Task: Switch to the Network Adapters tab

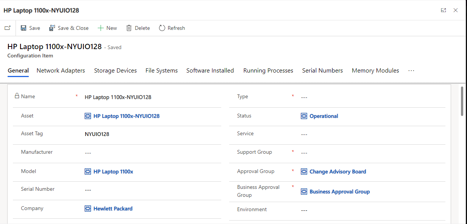Action: pyautogui.click(x=61, y=70)
